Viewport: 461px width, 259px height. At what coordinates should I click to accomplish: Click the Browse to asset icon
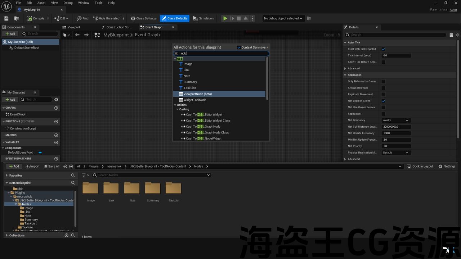[x=17, y=18]
